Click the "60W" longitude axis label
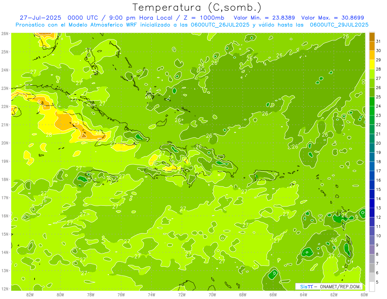Image resolution: width=387 pixels, height=299 pixels. click(364, 294)
